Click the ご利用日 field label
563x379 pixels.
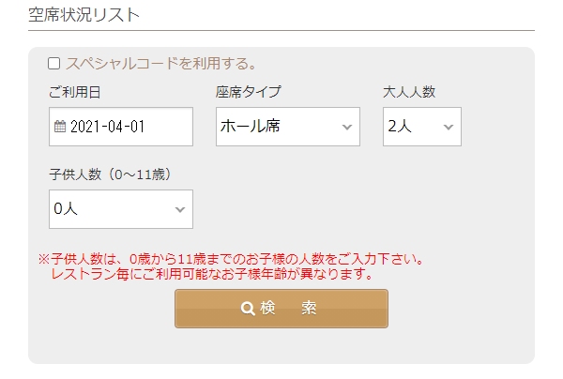[x=75, y=92]
